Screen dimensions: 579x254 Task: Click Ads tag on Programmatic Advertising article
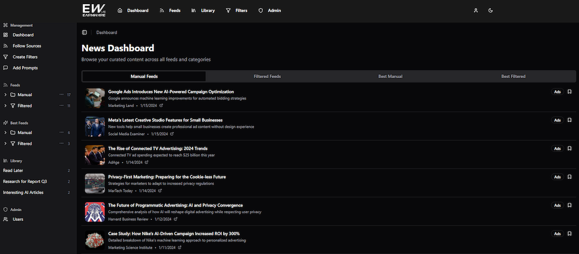point(557,205)
